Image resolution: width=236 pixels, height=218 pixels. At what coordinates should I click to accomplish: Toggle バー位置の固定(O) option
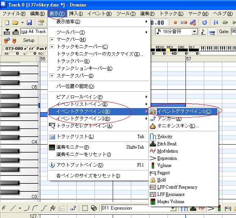pos(99,86)
